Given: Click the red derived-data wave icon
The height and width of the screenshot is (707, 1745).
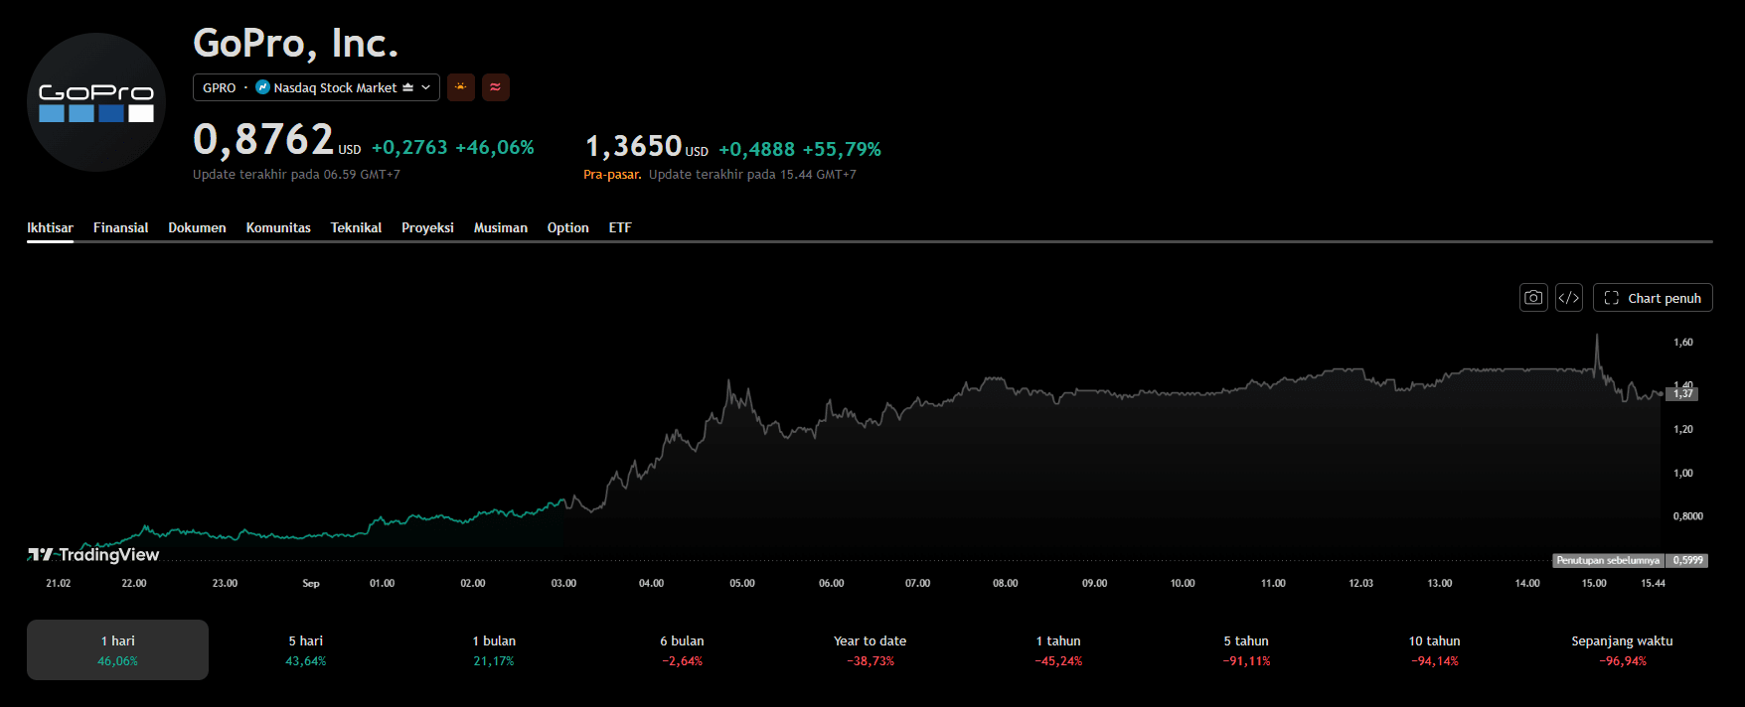Looking at the screenshot, I should coord(495,87).
